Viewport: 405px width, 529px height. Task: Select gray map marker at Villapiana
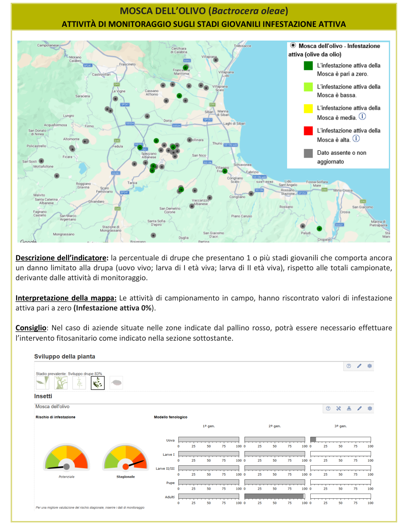tap(216, 60)
